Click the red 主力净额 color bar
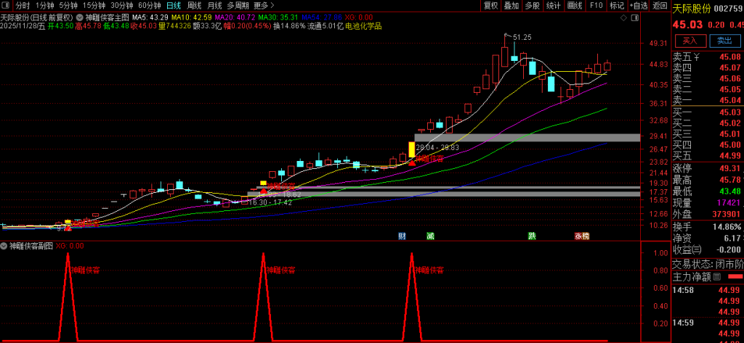The height and width of the screenshot is (343, 744). click(735, 276)
